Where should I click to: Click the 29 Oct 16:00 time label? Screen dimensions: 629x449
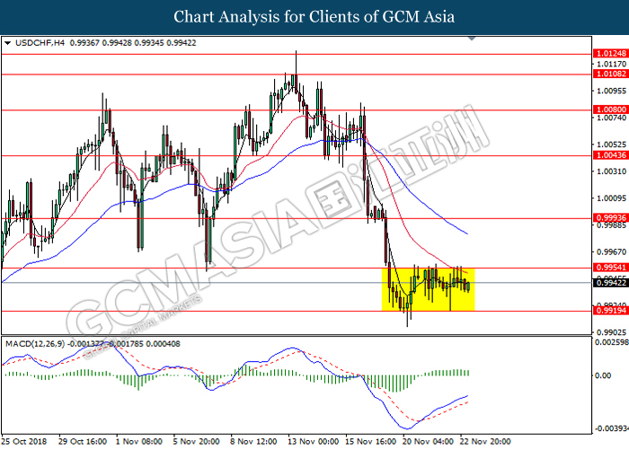tap(83, 442)
